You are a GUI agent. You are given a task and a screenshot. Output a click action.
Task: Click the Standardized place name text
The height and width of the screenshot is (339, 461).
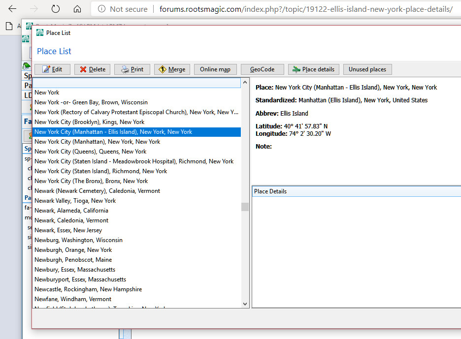click(x=363, y=100)
